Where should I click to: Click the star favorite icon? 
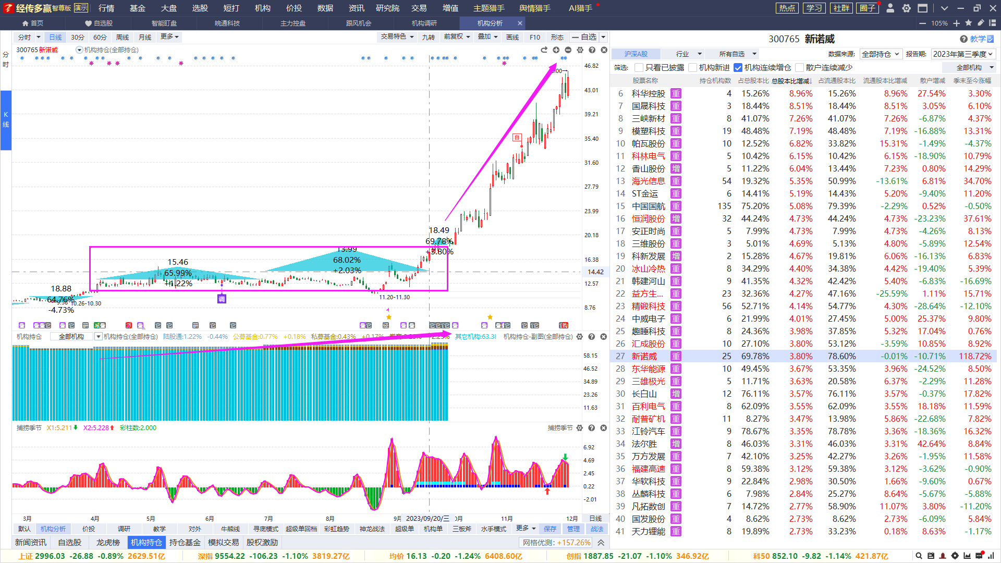click(969, 23)
